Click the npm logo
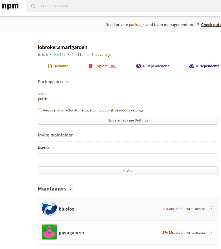This screenshot has width=221, height=249. (x=10, y=7)
